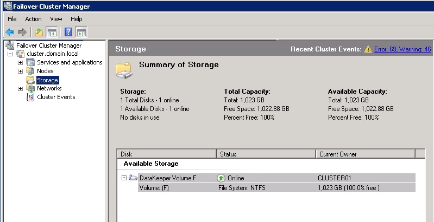Click the Failover Cluster Manager tree root icon

[10, 45]
